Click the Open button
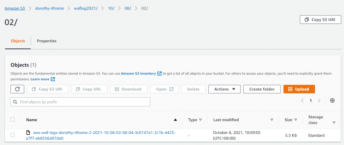Viewport: 344px width, 145px height. [x=164, y=89]
